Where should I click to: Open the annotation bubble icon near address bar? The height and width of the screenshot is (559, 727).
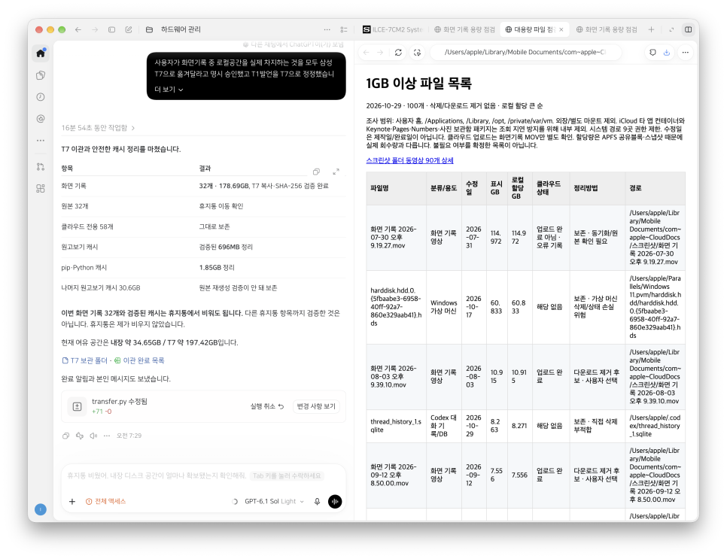652,53
